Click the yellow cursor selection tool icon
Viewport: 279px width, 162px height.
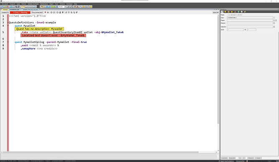coord(42,7)
